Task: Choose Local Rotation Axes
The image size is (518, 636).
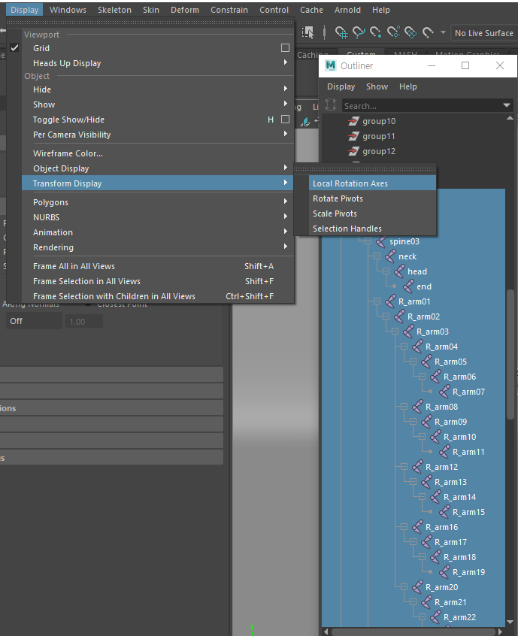Action: click(x=372, y=183)
